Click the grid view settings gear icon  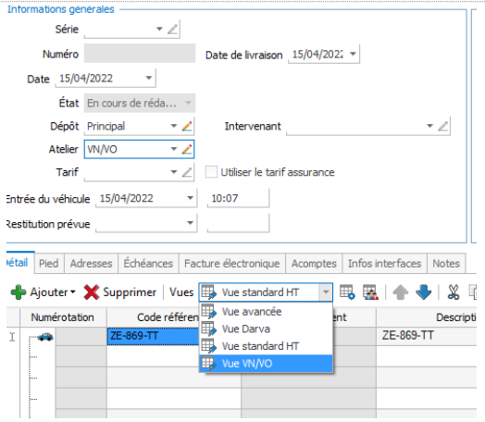click(347, 292)
